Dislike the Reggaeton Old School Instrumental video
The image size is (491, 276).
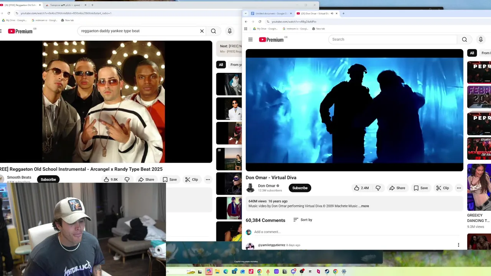127,179
